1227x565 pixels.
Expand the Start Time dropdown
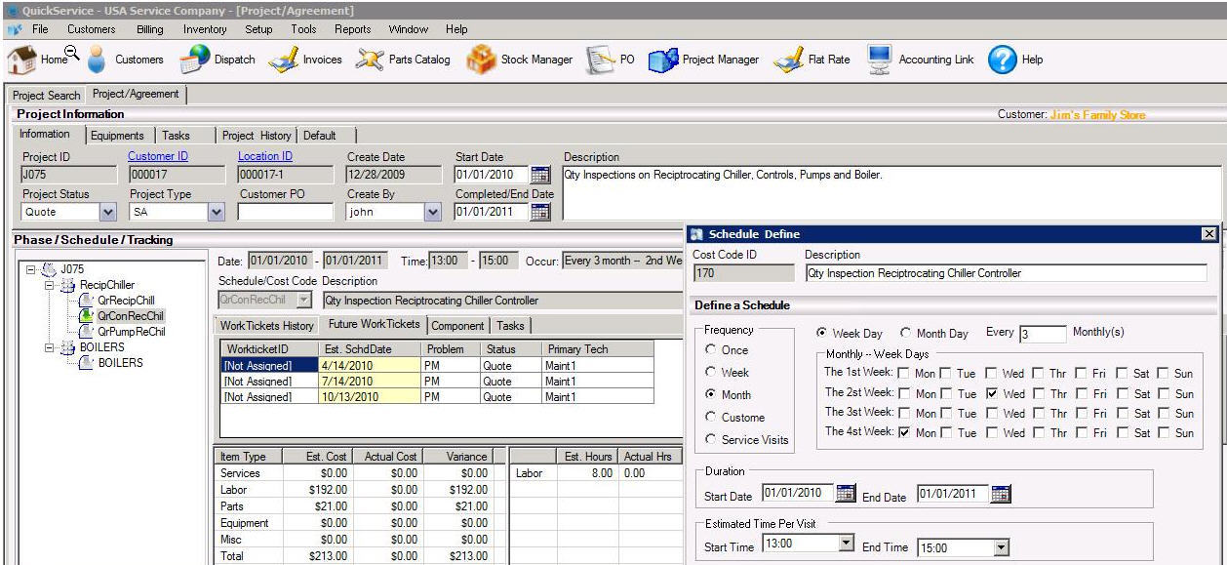point(846,544)
